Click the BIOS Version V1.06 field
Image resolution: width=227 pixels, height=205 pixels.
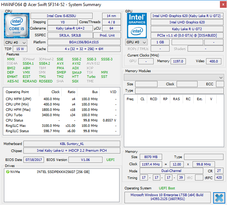(x=85, y=160)
